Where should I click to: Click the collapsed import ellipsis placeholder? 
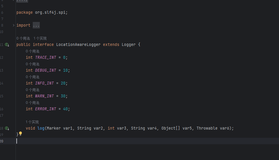[36, 25]
